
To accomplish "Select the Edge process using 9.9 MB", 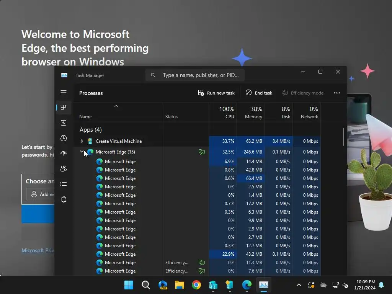I will pos(197,220).
